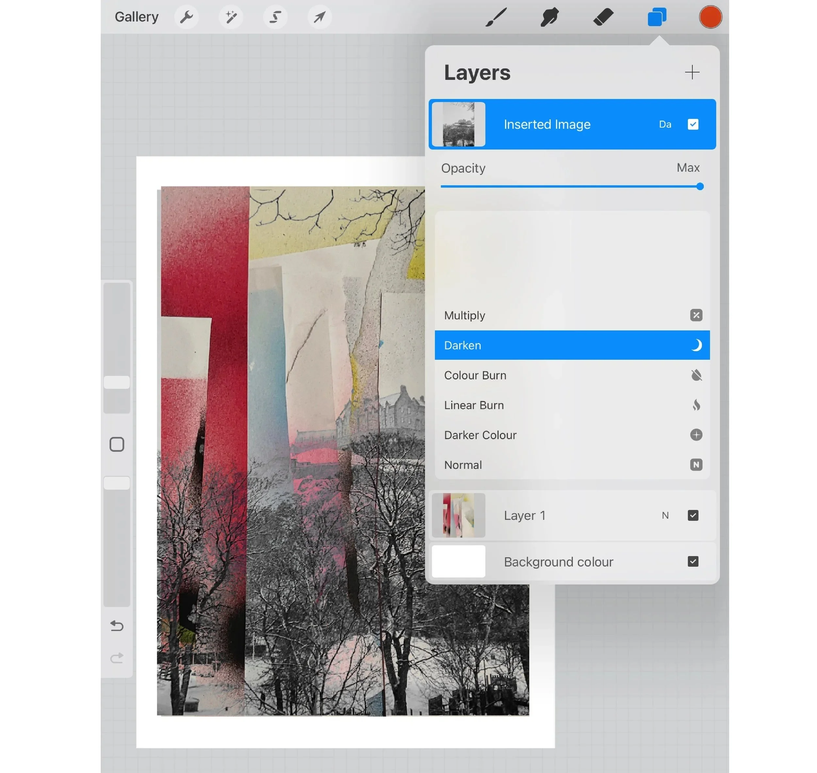The width and height of the screenshot is (817, 773).
Task: Open Layer 1 blend mode N
Action: (x=665, y=515)
